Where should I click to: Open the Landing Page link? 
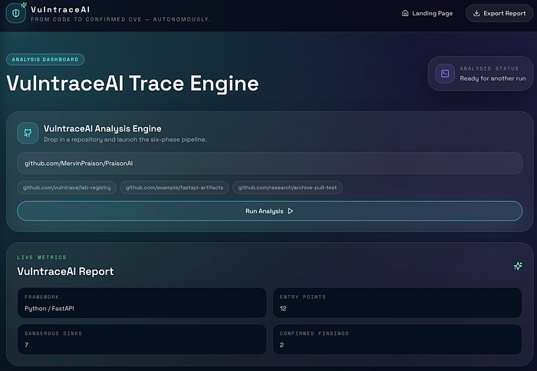[x=427, y=13]
